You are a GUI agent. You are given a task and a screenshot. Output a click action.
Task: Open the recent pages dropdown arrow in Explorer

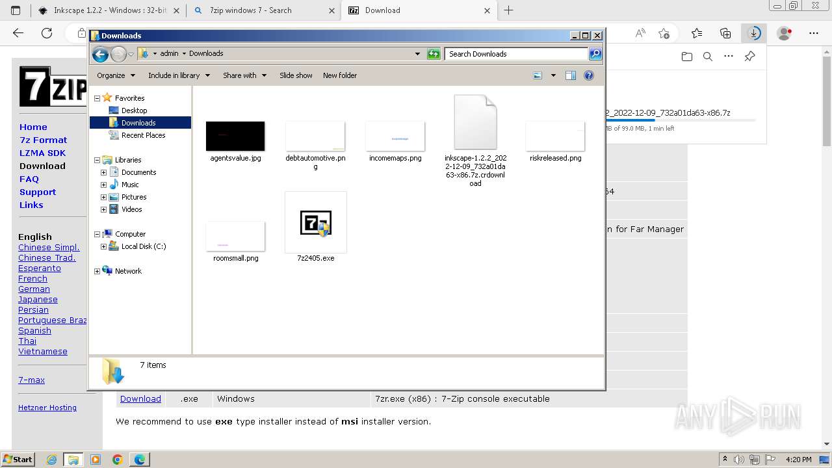[x=131, y=54]
